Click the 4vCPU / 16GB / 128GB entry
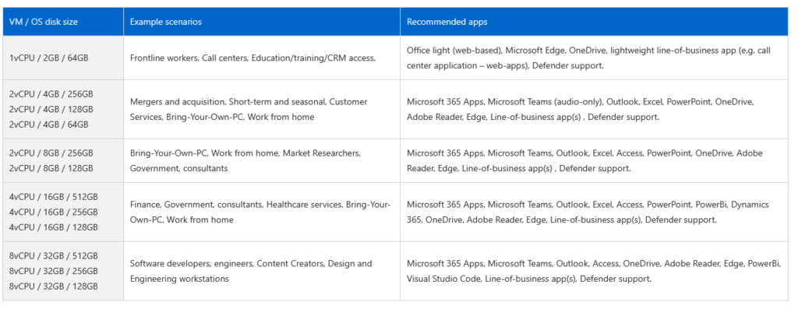Screen dimensions: 798x309 (54, 227)
